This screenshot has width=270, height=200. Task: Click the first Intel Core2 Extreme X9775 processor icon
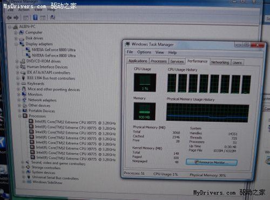pyautogui.click(x=31, y=121)
